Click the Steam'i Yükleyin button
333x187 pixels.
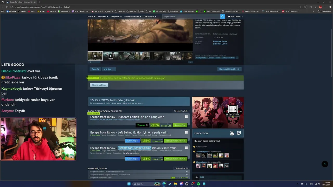(99, 85)
